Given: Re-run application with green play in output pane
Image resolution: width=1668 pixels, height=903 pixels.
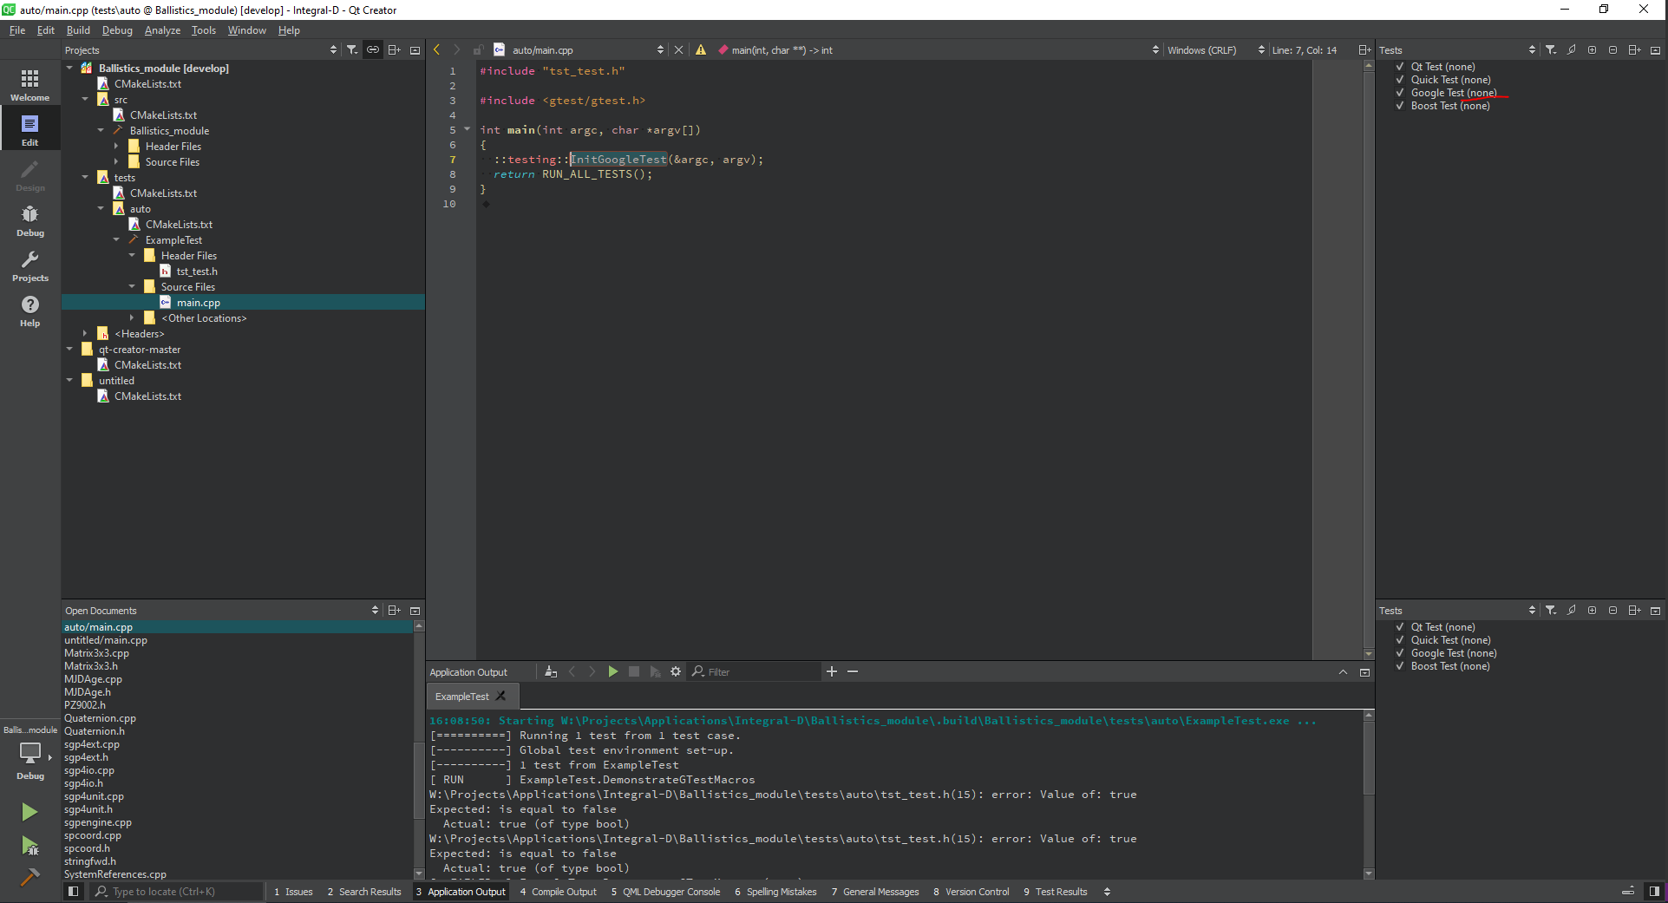Looking at the screenshot, I should point(613,671).
